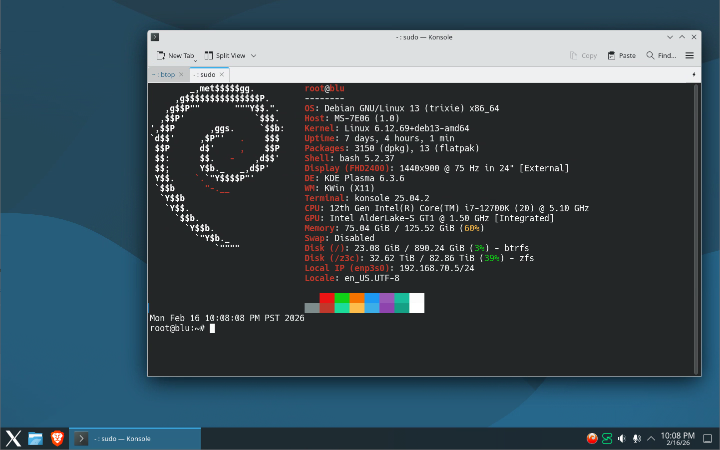Click the Konsole task on the taskbar
The image size is (720, 450).
(135, 439)
